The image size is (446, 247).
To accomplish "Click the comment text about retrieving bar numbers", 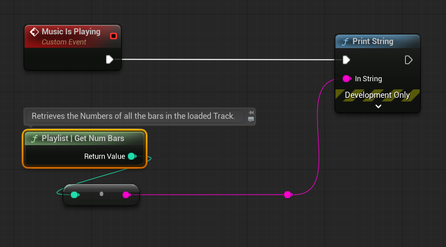I will (x=133, y=116).
